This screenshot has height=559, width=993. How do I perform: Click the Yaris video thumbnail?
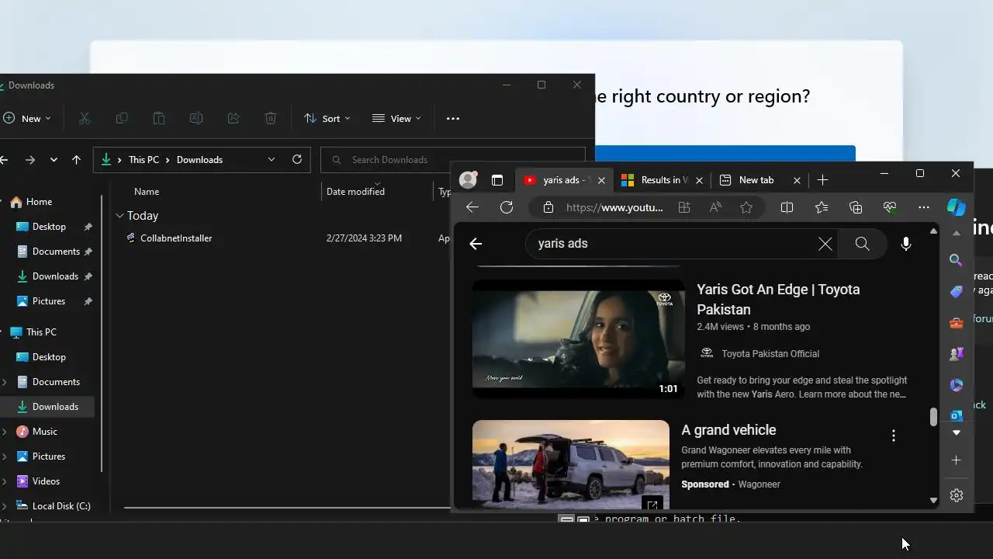(579, 339)
